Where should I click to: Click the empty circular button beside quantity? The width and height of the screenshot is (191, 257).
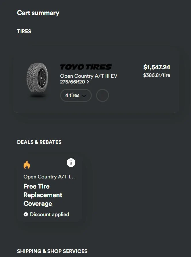[x=102, y=96]
